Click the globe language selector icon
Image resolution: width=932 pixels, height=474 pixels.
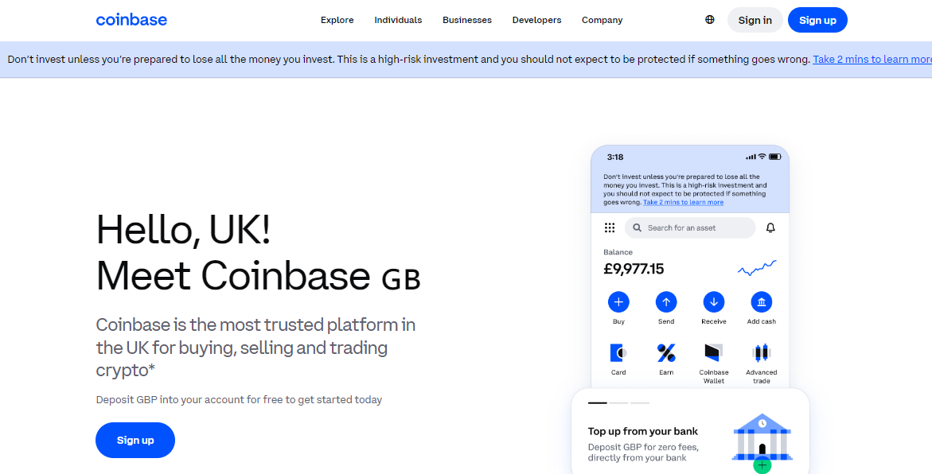[709, 20]
